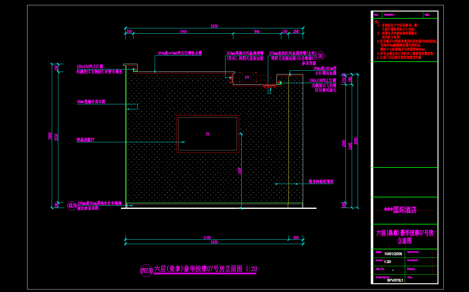Viewport: 469px width, 292px height.
Task: Click the 3180 dimension value
Action: tap(207, 238)
